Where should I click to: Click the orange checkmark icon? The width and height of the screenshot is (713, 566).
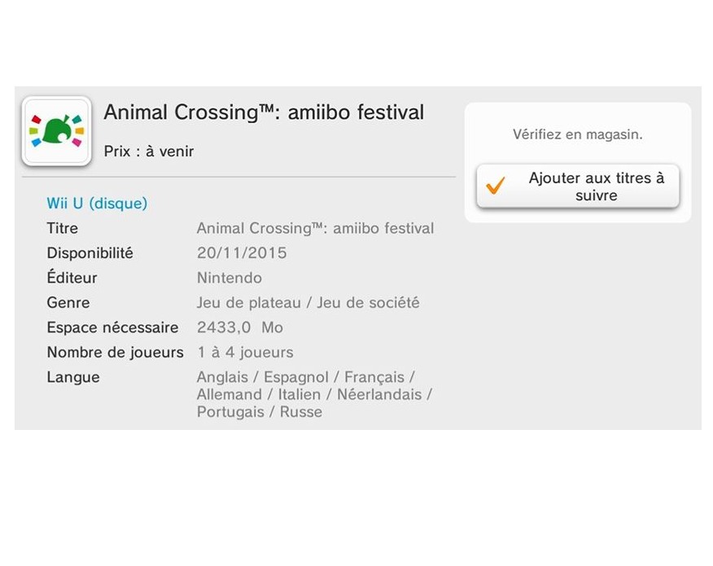[495, 186]
